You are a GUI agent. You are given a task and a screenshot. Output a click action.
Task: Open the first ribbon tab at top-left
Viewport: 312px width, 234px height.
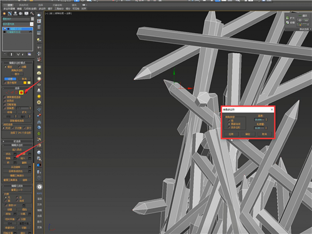(10, 5)
